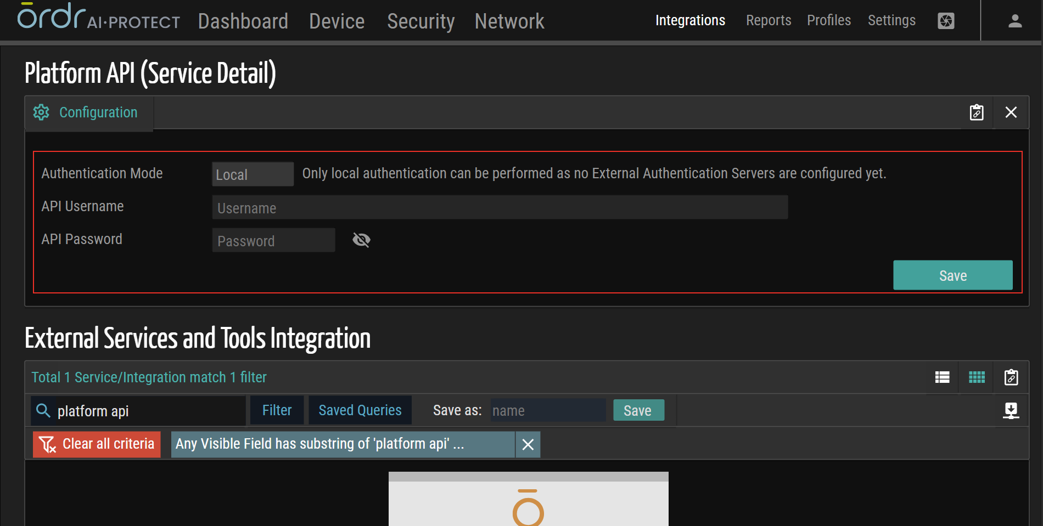Click the clipboard icon in Configuration panel
The width and height of the screenshot is (1043, 526).
pyautogui.click(x=976, y=112)
